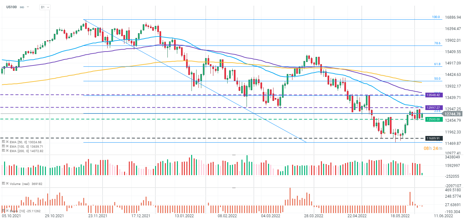The height and width of the screenshot is (221, 464).
Task: Remove the Volume (real) indicator
Action: coord(7,183)
